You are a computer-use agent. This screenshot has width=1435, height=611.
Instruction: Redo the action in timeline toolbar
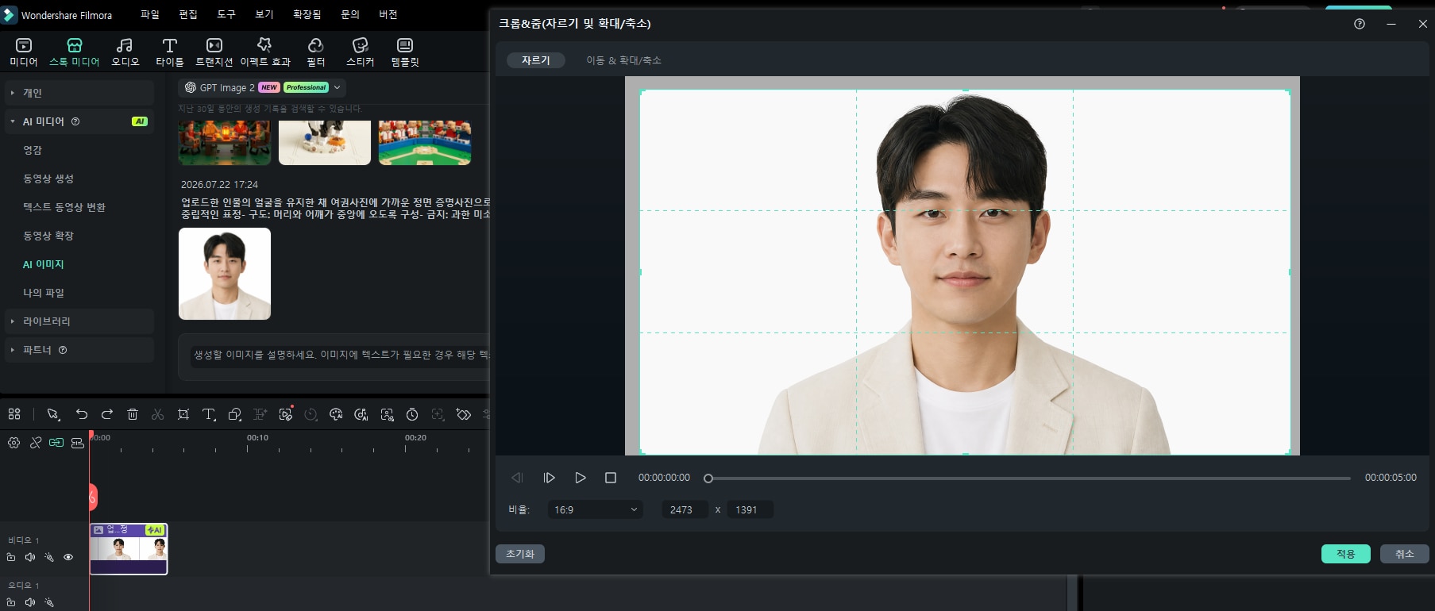tap(107, 414)
